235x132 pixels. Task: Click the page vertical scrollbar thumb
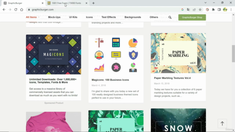(x=234, y=54)
